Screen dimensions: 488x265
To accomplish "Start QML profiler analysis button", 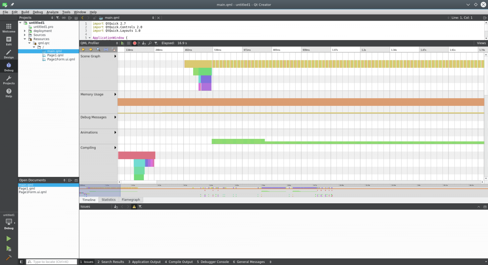I will [x=123, y=43].
